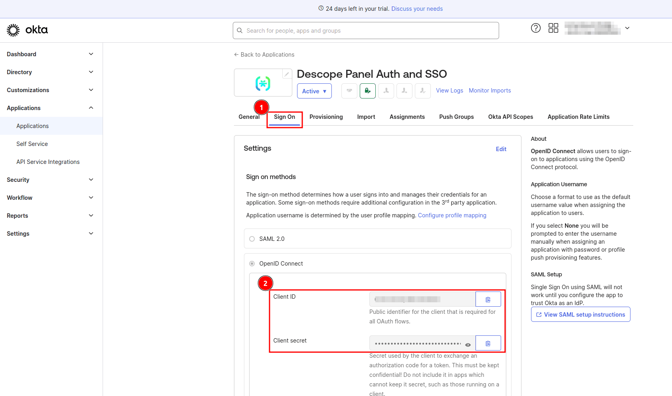
Task: Click the help question mark icon
Action: (535, 28)
